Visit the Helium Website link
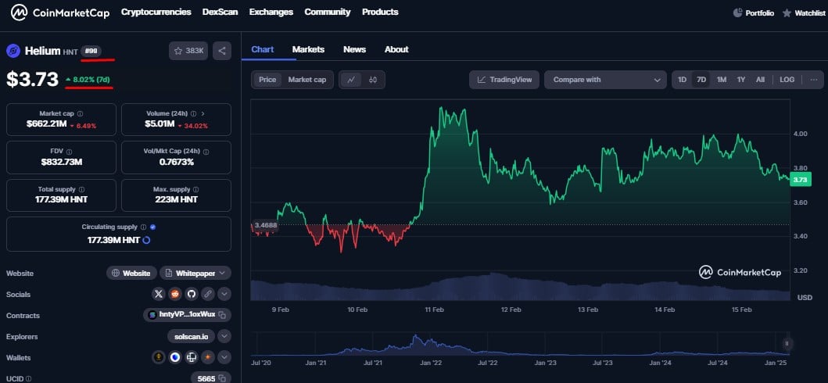Image resolution: width=828 pixels, height=383 pixels. pyautogui.click(x=132, y=273)
